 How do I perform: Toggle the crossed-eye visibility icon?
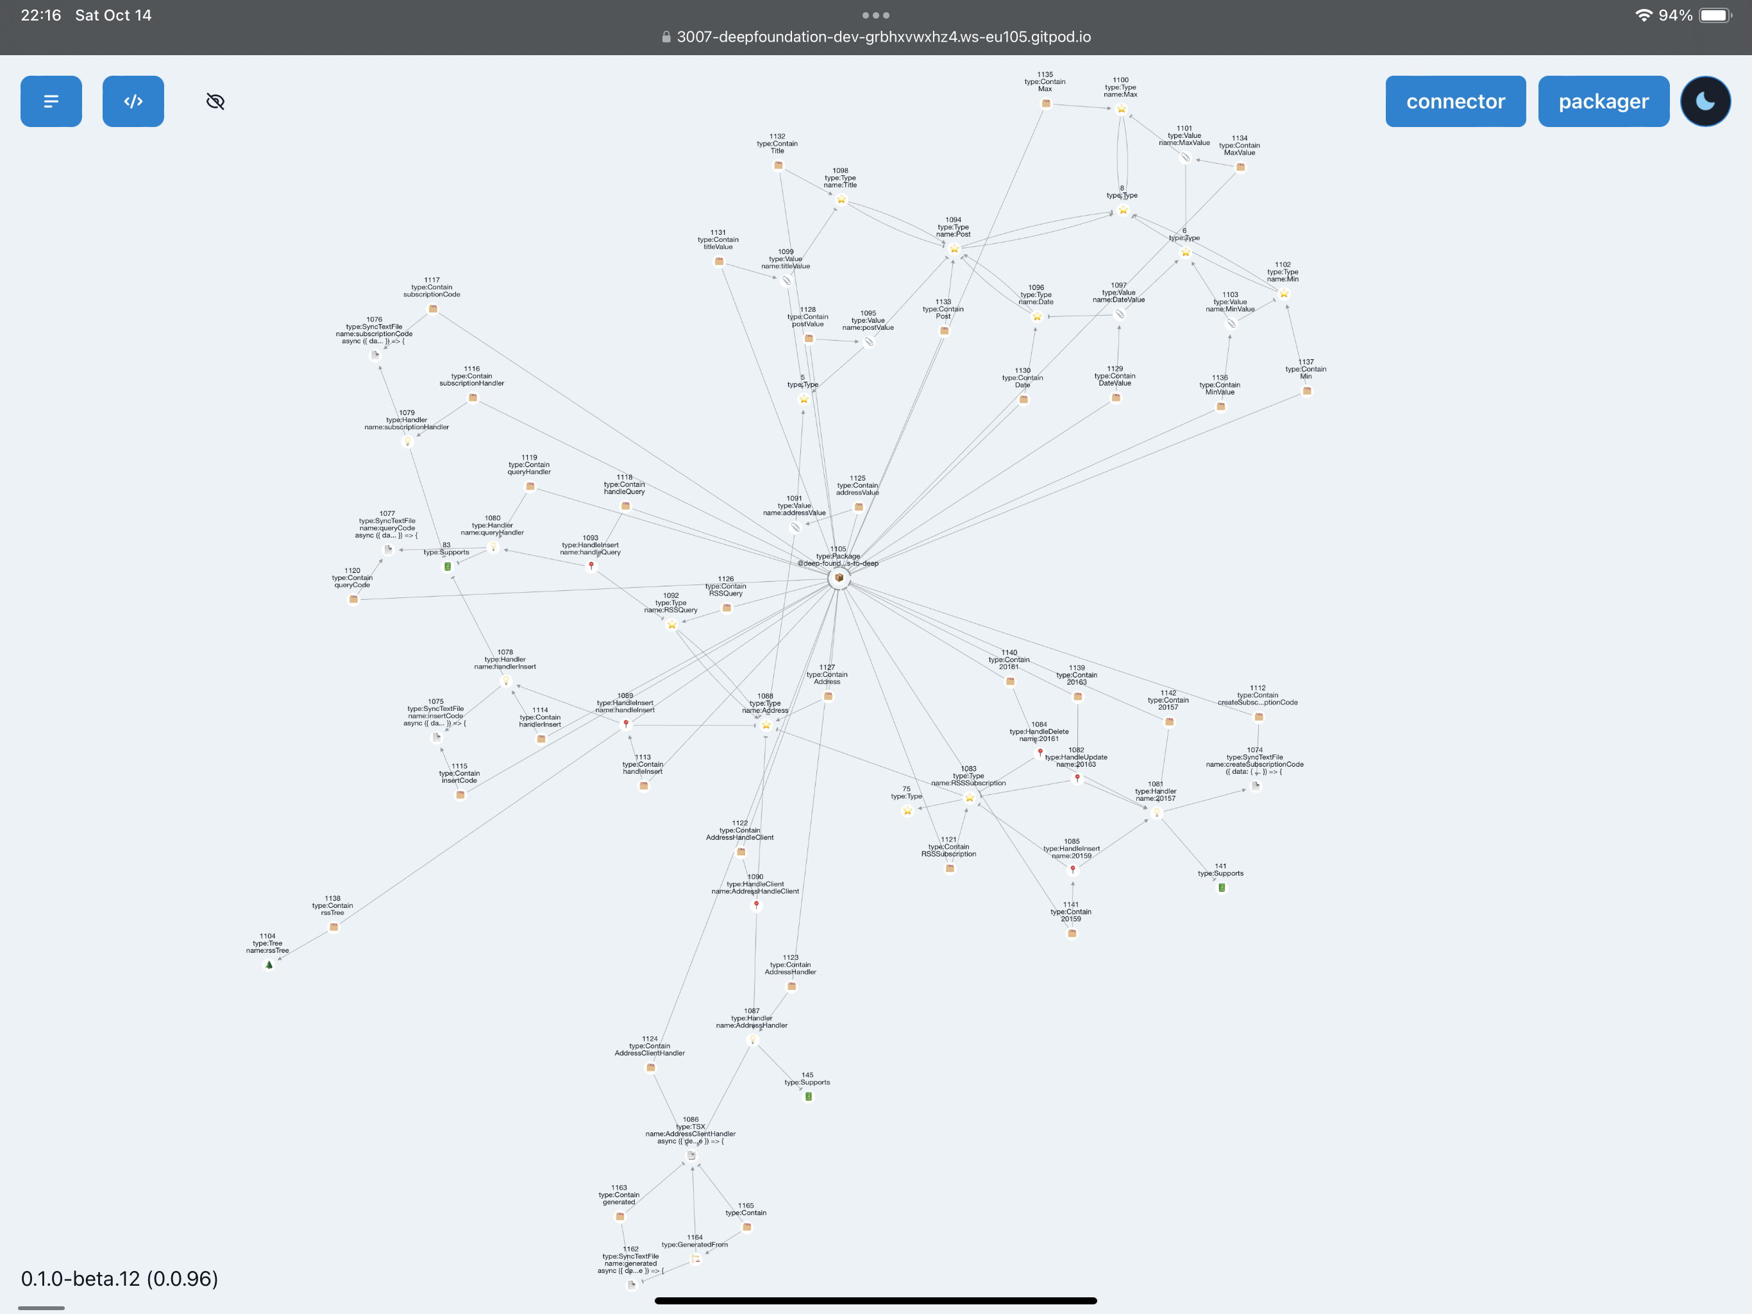pos(215,101)
